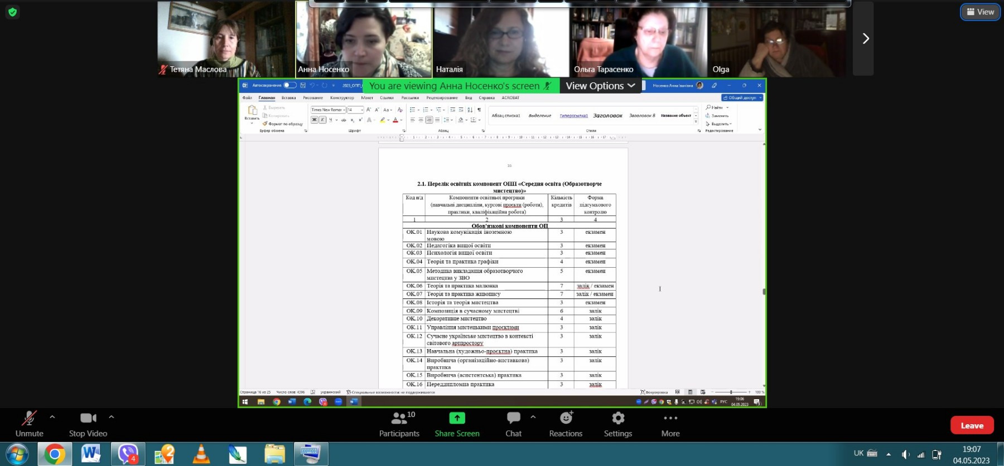Unmute the microphone in Zoom
1004x466 pixels.
29,424
